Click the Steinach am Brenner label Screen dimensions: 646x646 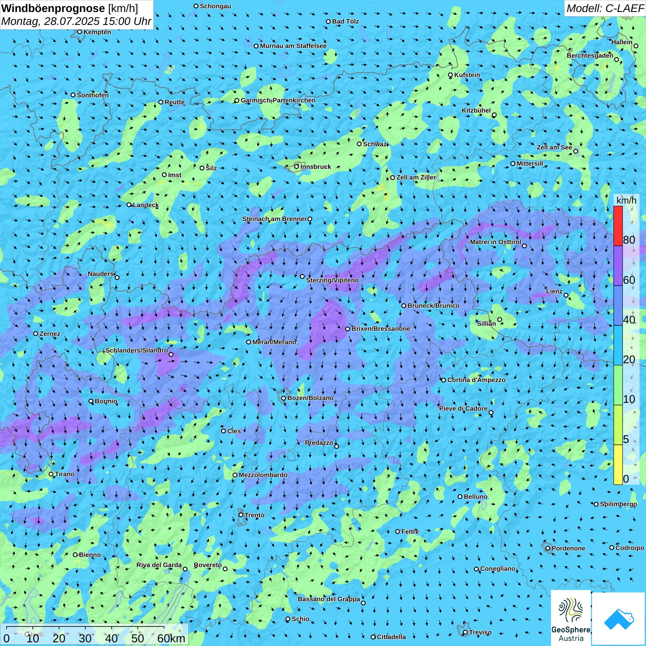click(275, 219)
